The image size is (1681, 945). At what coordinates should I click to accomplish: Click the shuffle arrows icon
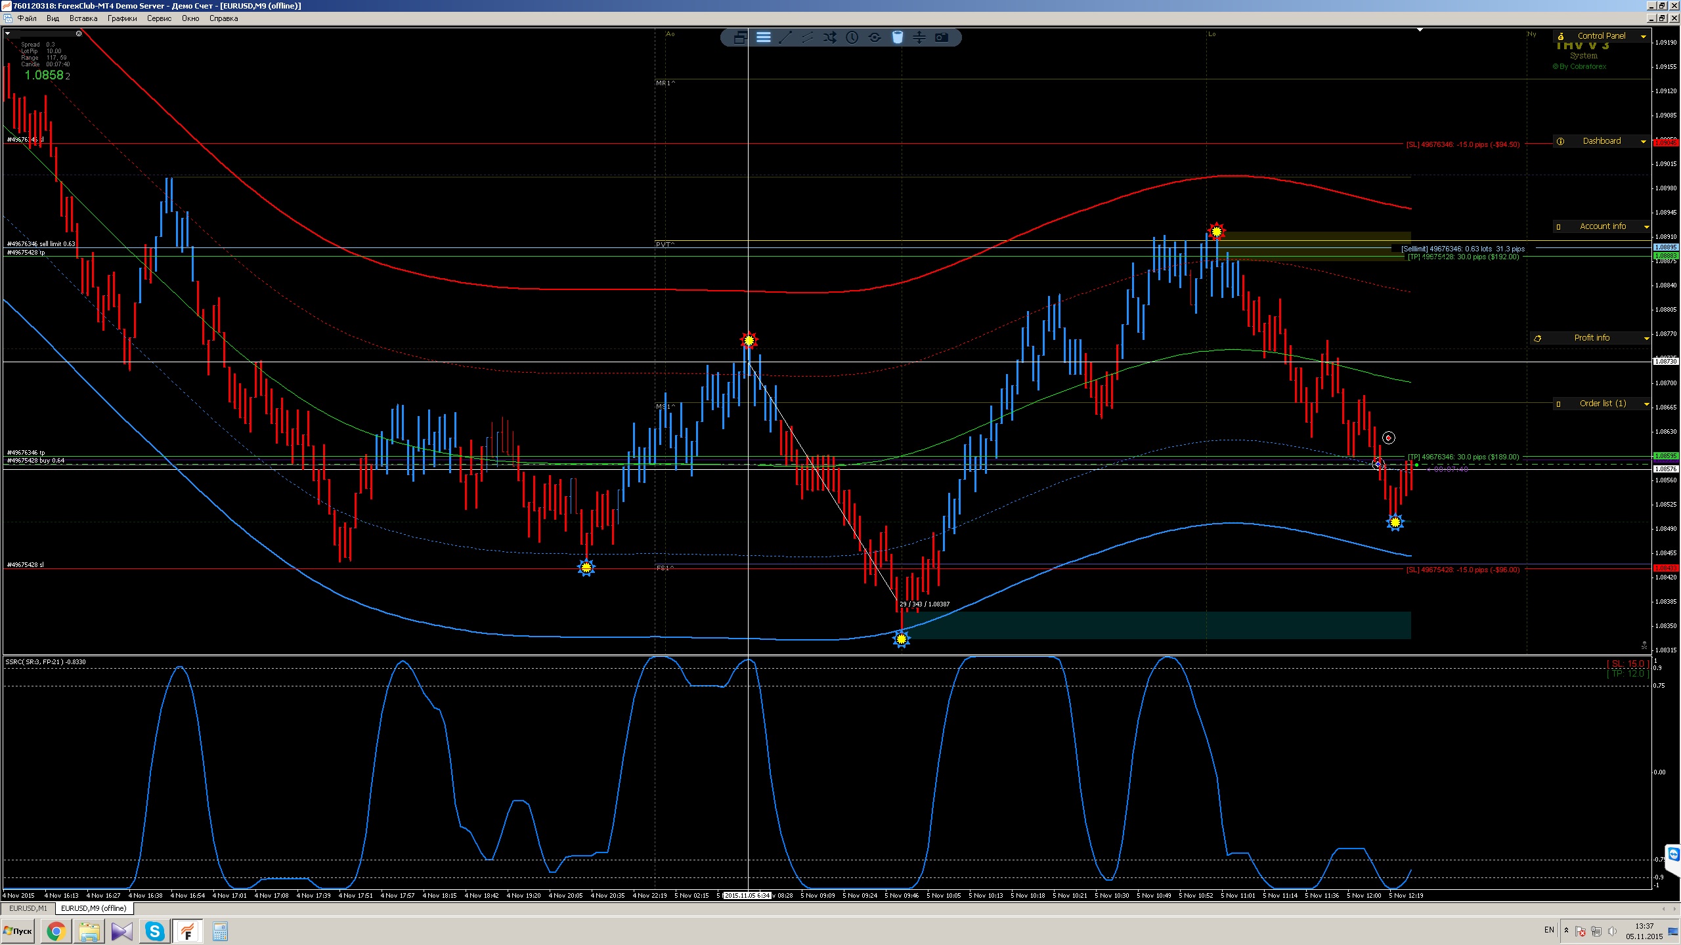(830, 37)
